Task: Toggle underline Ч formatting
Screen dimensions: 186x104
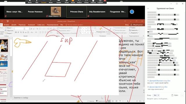Action: click(x=21, y=32)
